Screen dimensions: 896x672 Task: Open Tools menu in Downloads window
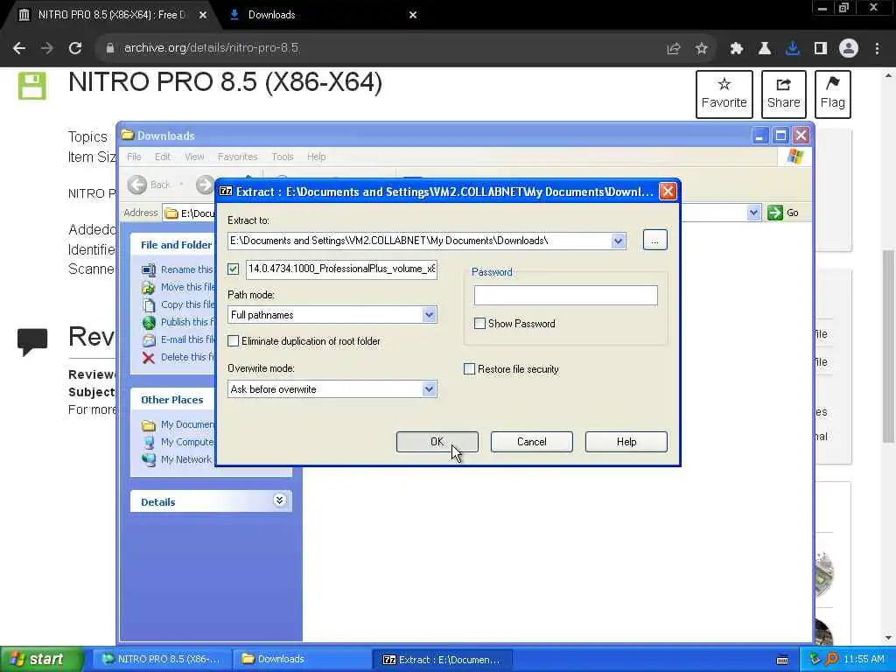pos(283,157)
